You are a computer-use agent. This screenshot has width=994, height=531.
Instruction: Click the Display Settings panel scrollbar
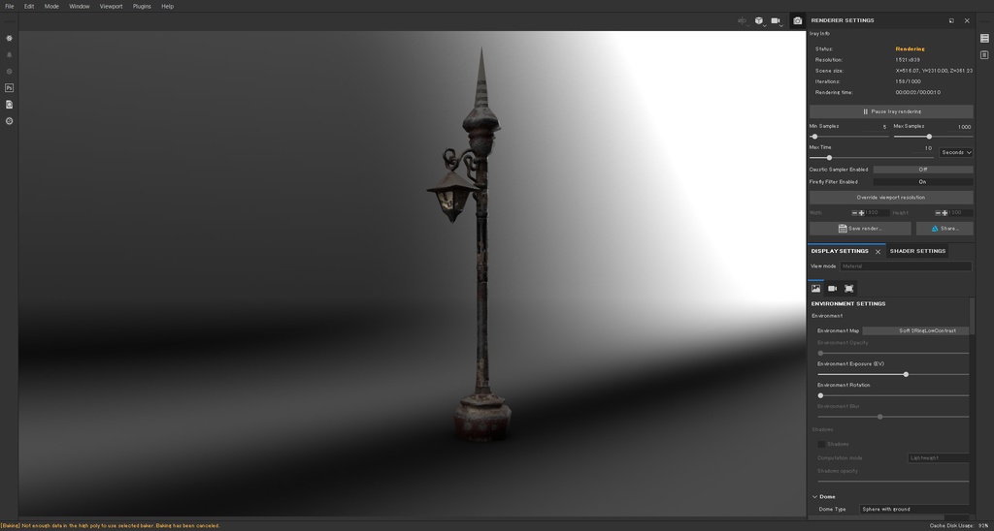[972, 317]
